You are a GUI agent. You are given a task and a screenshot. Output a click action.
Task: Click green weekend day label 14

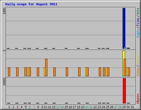(62, 107)
